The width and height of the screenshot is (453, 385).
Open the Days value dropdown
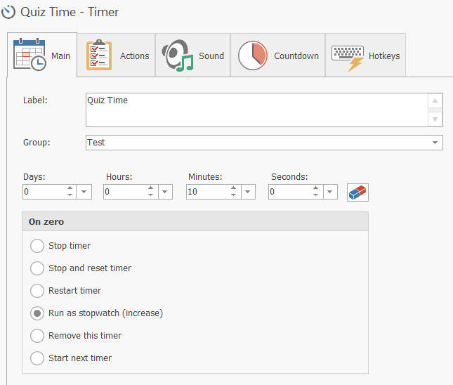pos(84,192)
